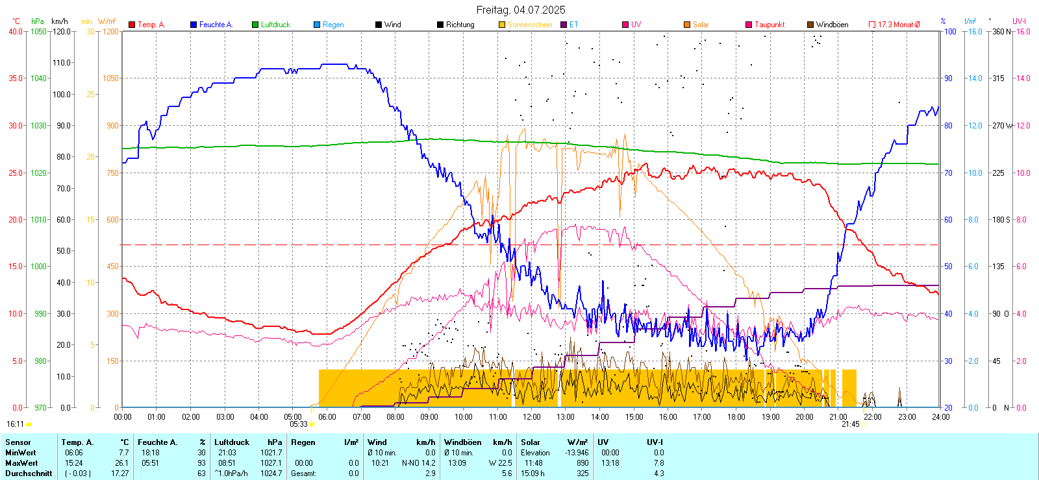Toggle the hollow 17.3 Monat-Ø legend box

(872, 25)
